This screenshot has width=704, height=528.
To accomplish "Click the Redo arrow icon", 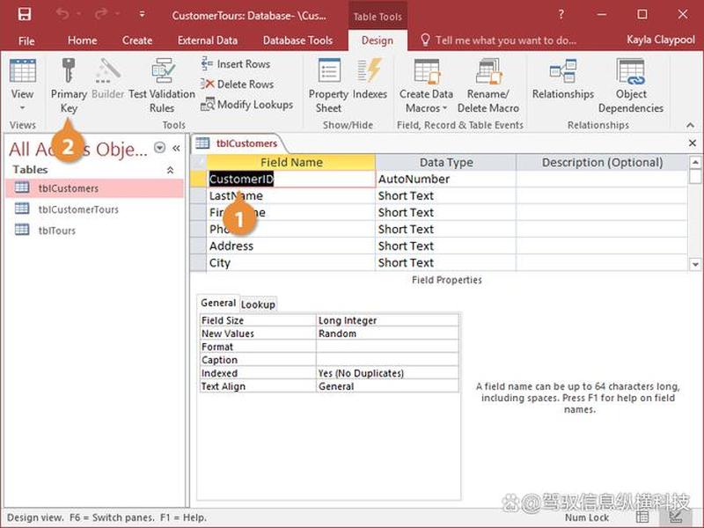I will point(100,14).
